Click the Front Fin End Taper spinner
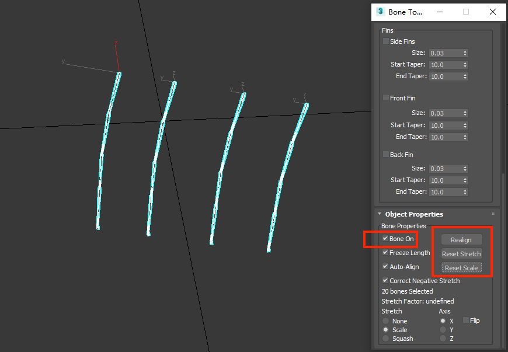The image size is (508, 352). pyautogui.click(x=465, y=137)
